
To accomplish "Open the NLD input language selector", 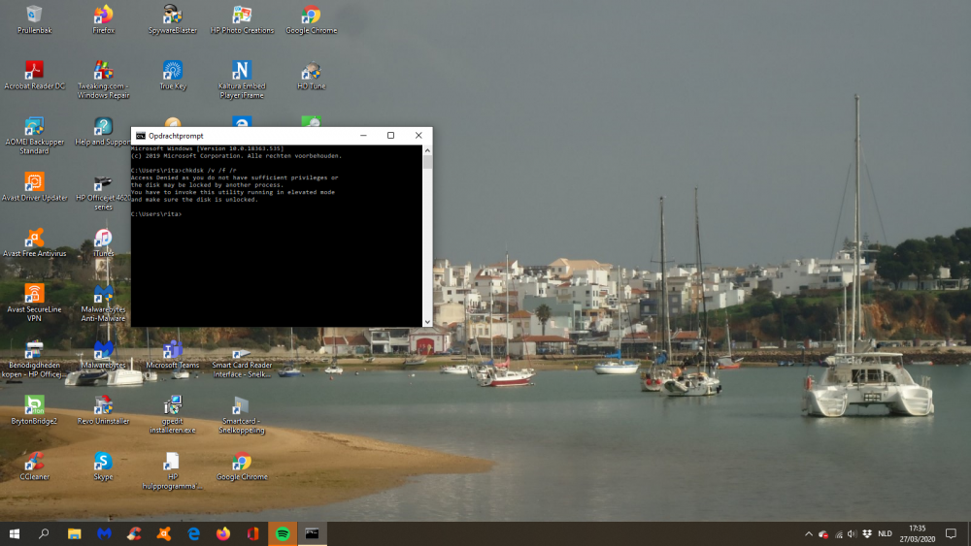I will (885, 533).
